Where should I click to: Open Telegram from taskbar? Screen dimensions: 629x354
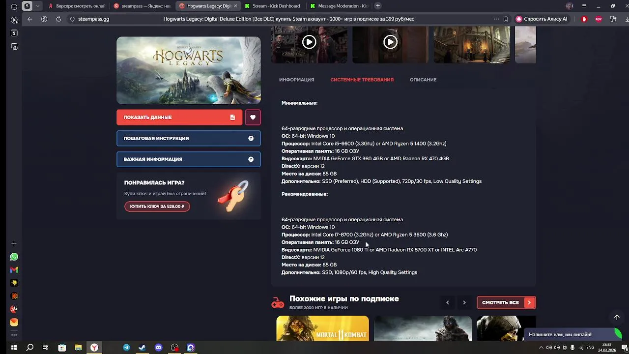click(126, 348)
